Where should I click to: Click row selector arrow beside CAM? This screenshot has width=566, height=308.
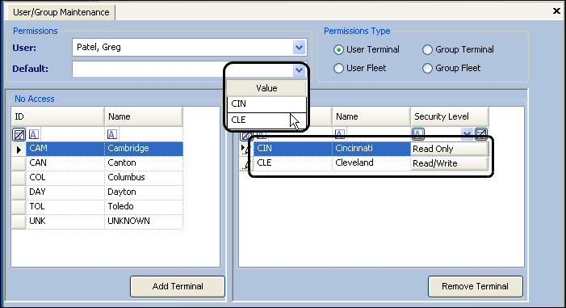pos(19,149)
